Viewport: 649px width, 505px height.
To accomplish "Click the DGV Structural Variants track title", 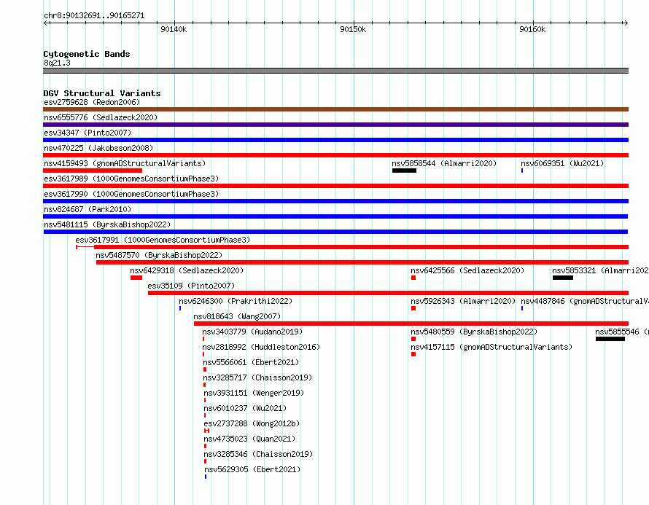I will coord(102,93).
